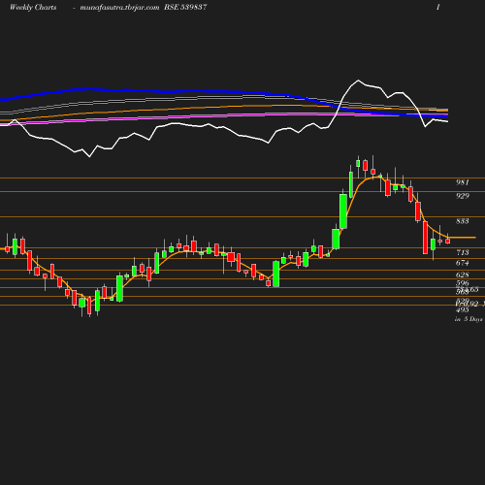The height and width of the screenshot is (485, 485).
Task: Click the tall green candle at the 833 line
Action: [343, 211]
